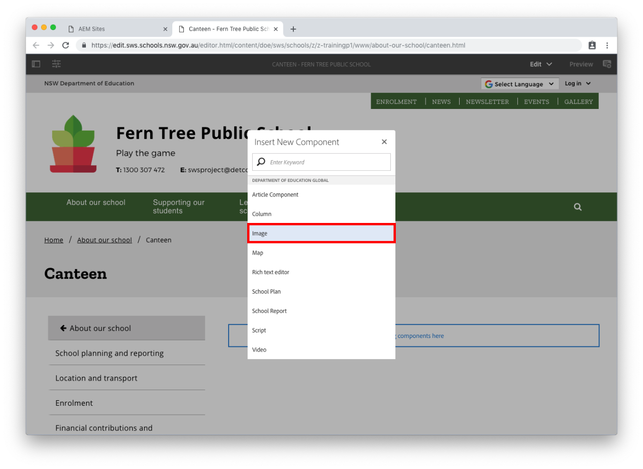This screenshot has width=643, height=469.
Task: Click back arrow About our school sidebar
Action: tap(63, 328)
